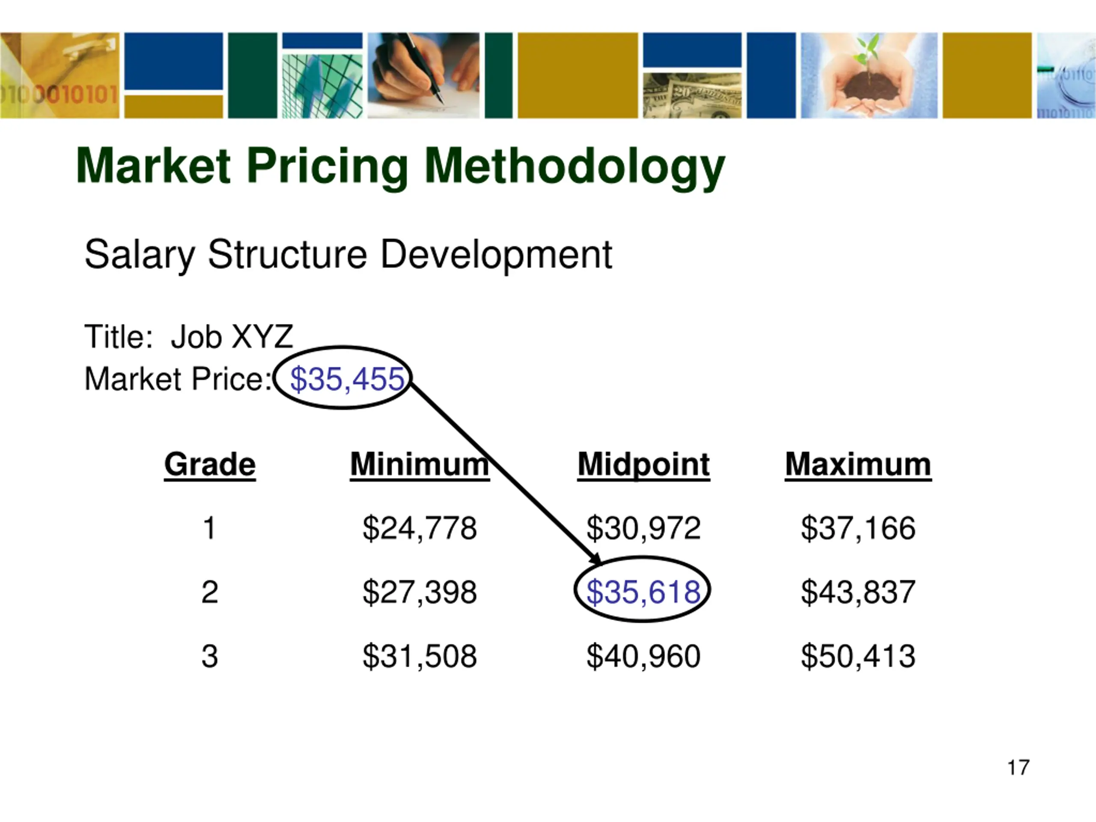Click the slide number 17
The width and height of the screenshot is (1096, 822).
[x=1018, y=768]
